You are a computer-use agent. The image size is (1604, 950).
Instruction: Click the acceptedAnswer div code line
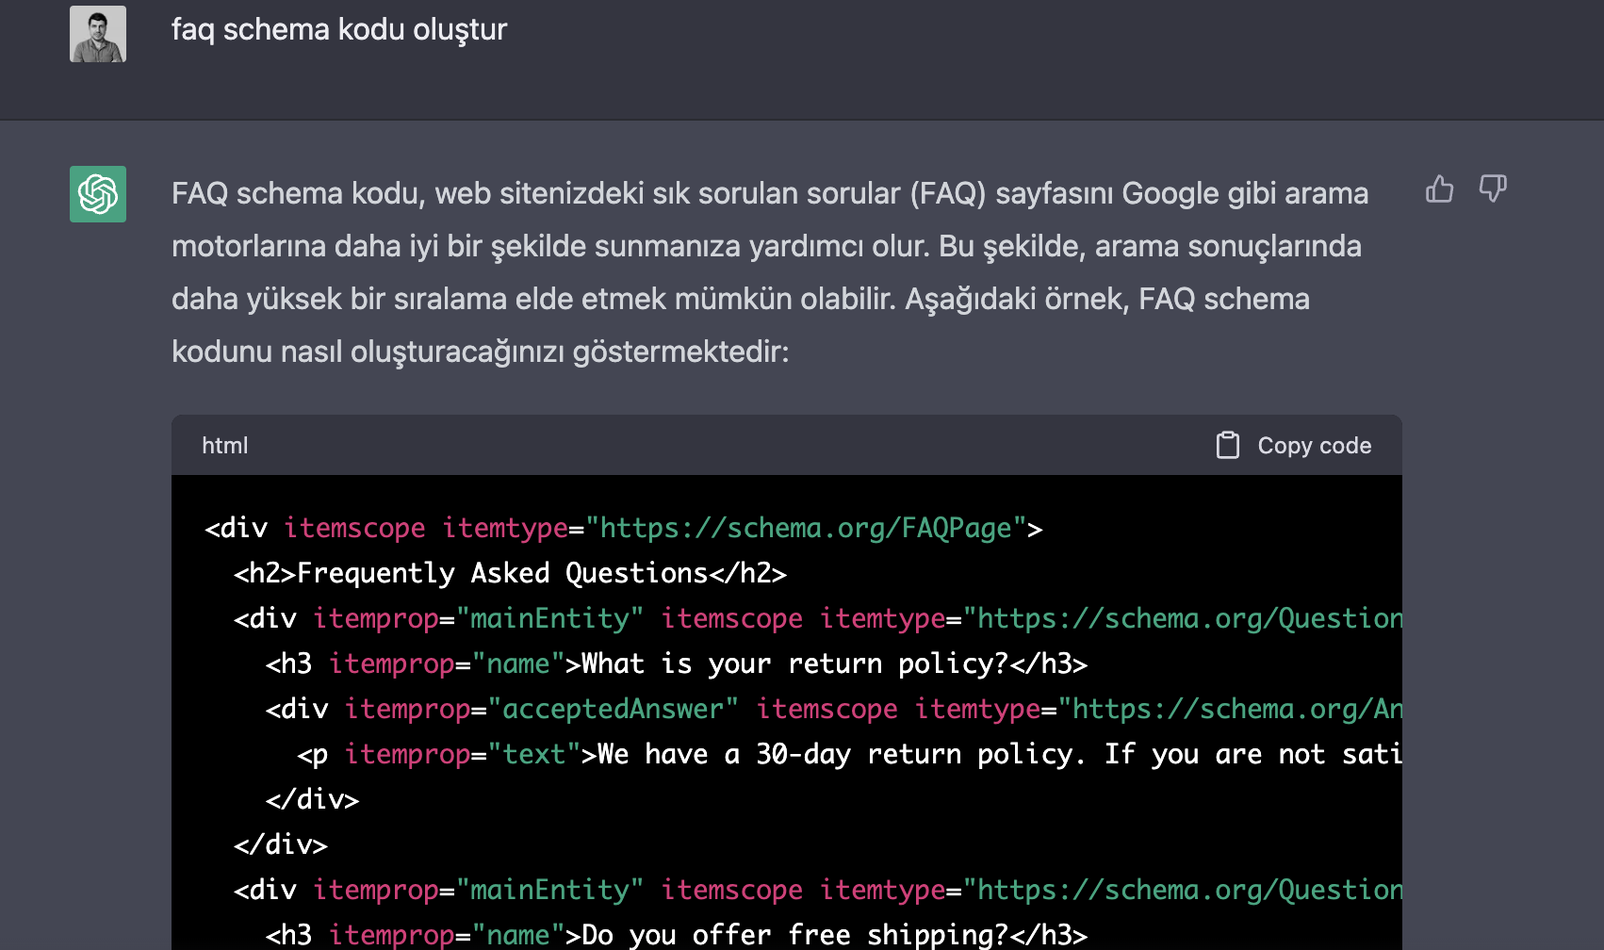833,710
